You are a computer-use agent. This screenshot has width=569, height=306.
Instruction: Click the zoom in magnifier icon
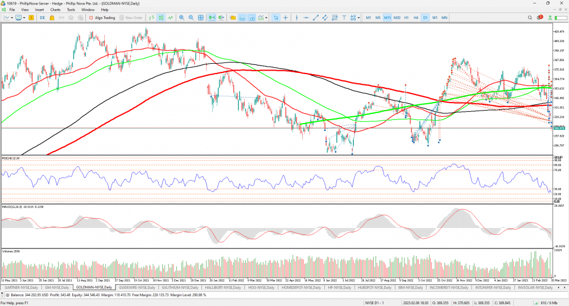point(182,18)
